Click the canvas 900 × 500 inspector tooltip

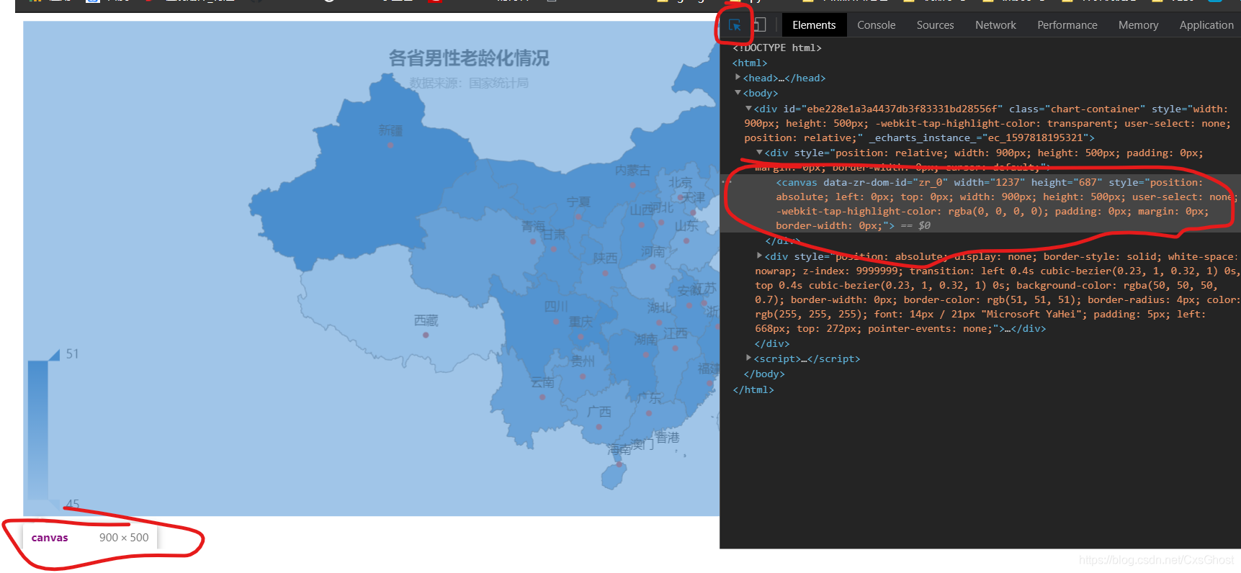pyautogui.click(x=90, y=537)
